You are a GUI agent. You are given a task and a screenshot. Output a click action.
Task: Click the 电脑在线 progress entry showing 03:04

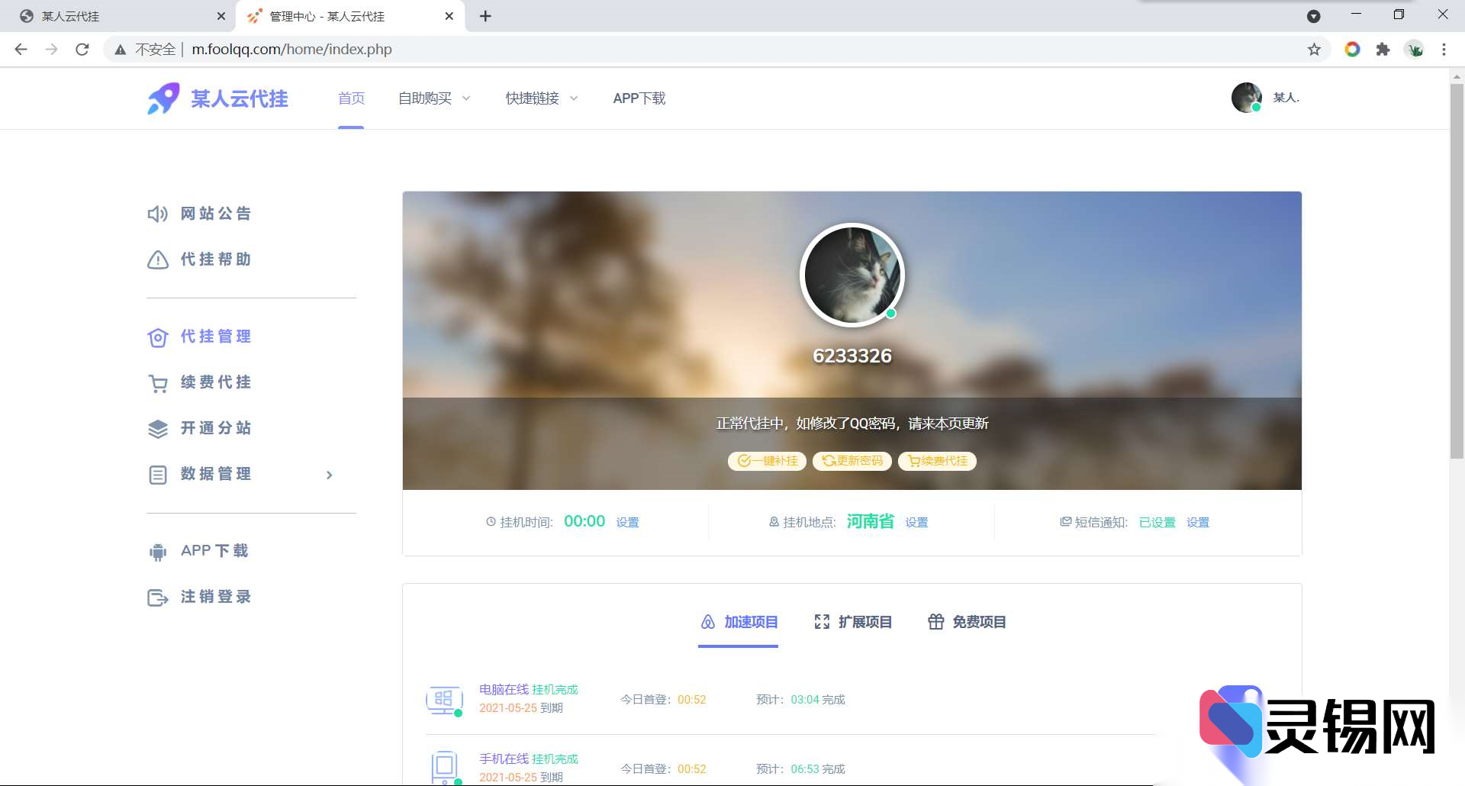tap(800, 699)
